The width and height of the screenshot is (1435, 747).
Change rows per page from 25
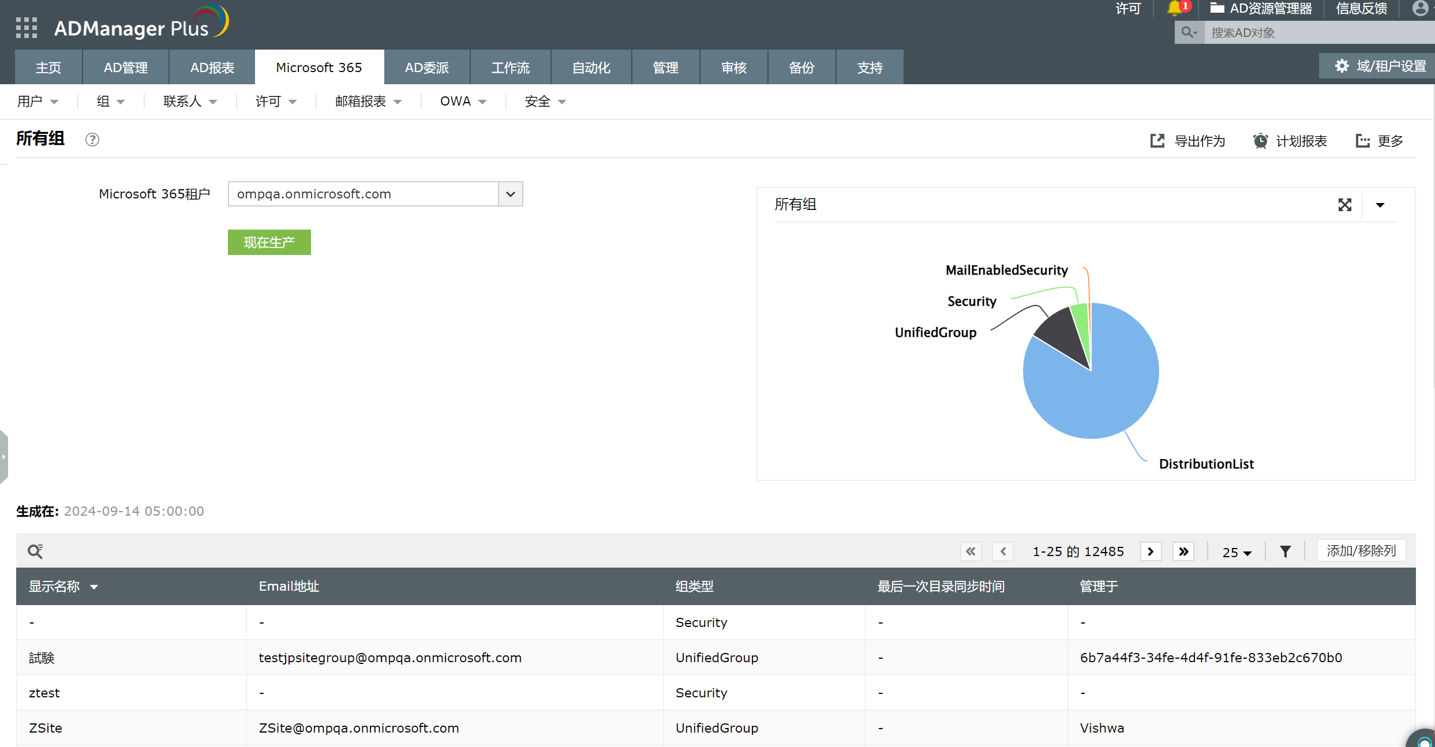tap(1237, 552)
